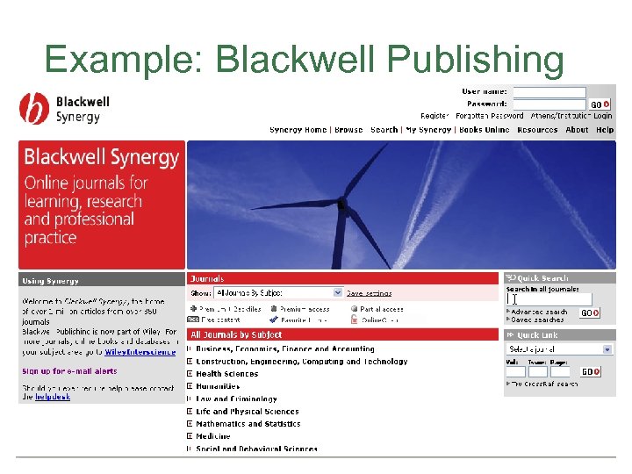632x474 pixels.
Task: Click the Password input field
Action: coord(549,104)
